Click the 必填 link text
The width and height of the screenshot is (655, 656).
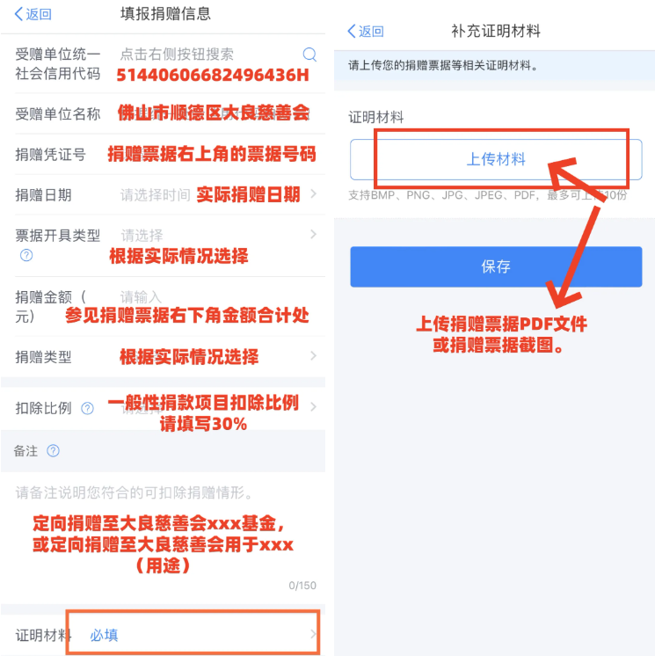pyautogui.click(x=104, y=635)
